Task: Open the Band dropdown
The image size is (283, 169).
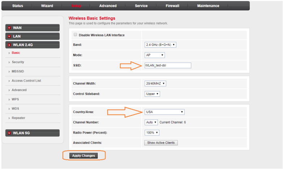Action: coord(160,45)
